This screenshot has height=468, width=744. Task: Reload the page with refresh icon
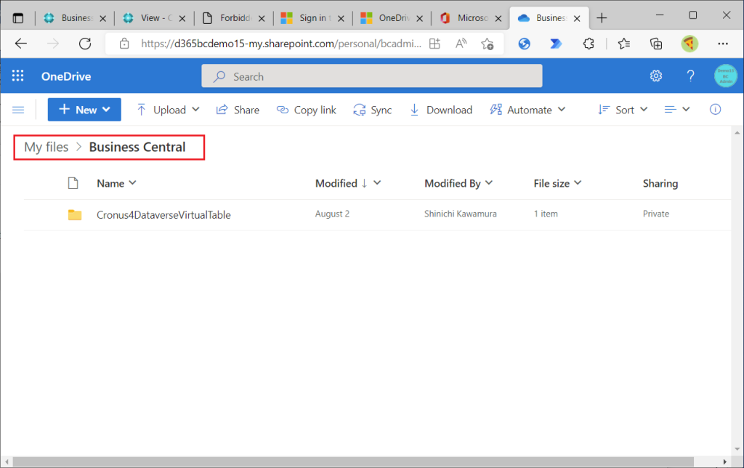click(x=85, y=44)
